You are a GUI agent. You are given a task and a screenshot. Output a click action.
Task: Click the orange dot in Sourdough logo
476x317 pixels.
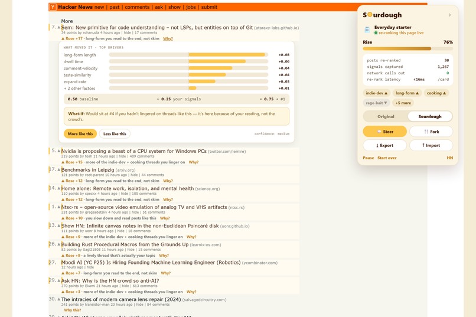pyautogui.click(x=370, y=15)
